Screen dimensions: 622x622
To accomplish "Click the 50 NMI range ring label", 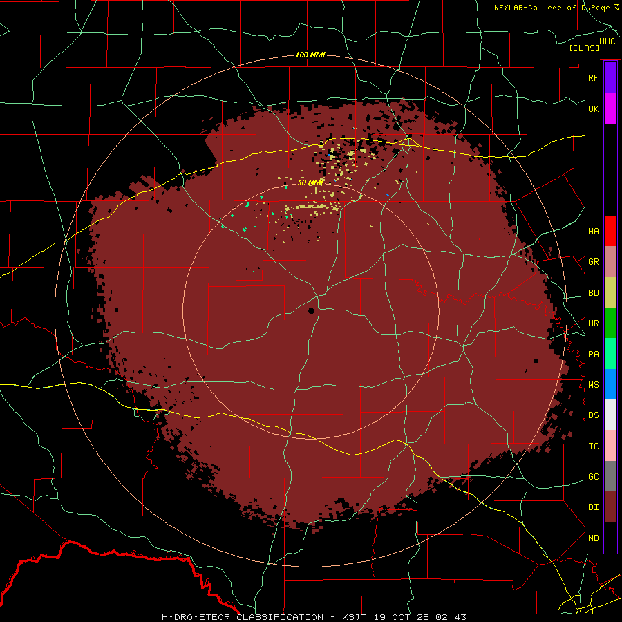I will point(310,182).
